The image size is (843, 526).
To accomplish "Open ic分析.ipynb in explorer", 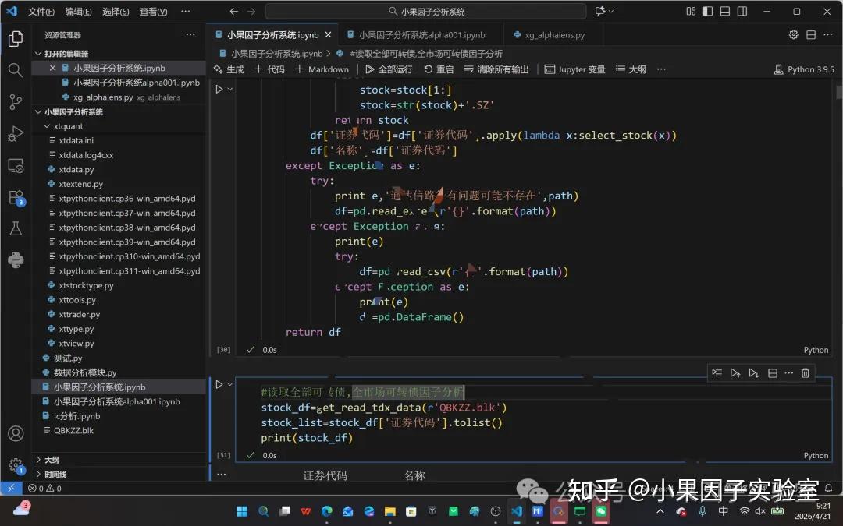I will coord(76,416).
